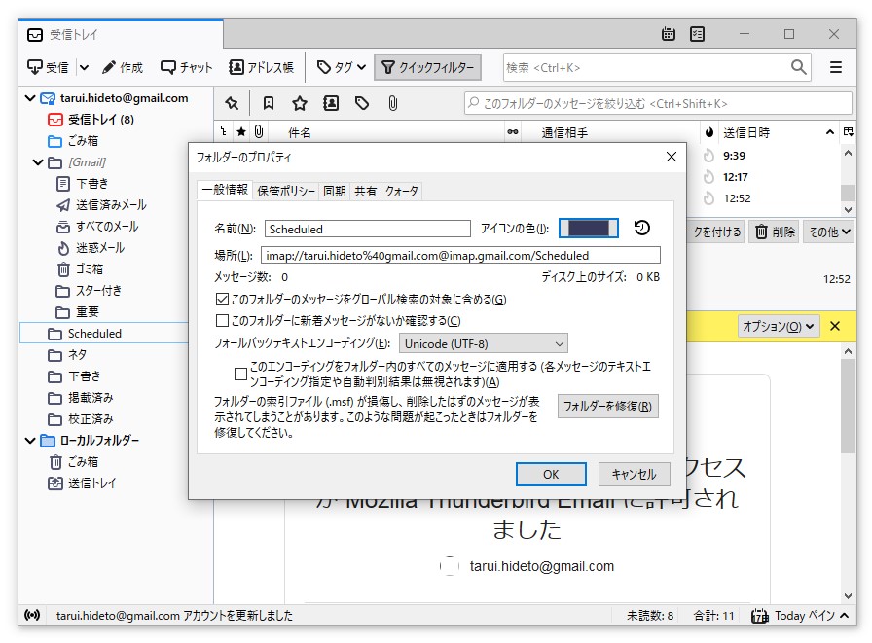Screen dimensions: 872x643
Task: Dismiss the yellow notification bar
Action: click(x=835, y=326)
